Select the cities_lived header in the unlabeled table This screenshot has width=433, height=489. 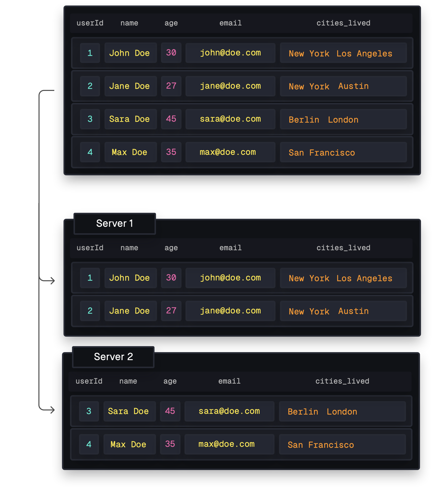click(x=343, y=23)
